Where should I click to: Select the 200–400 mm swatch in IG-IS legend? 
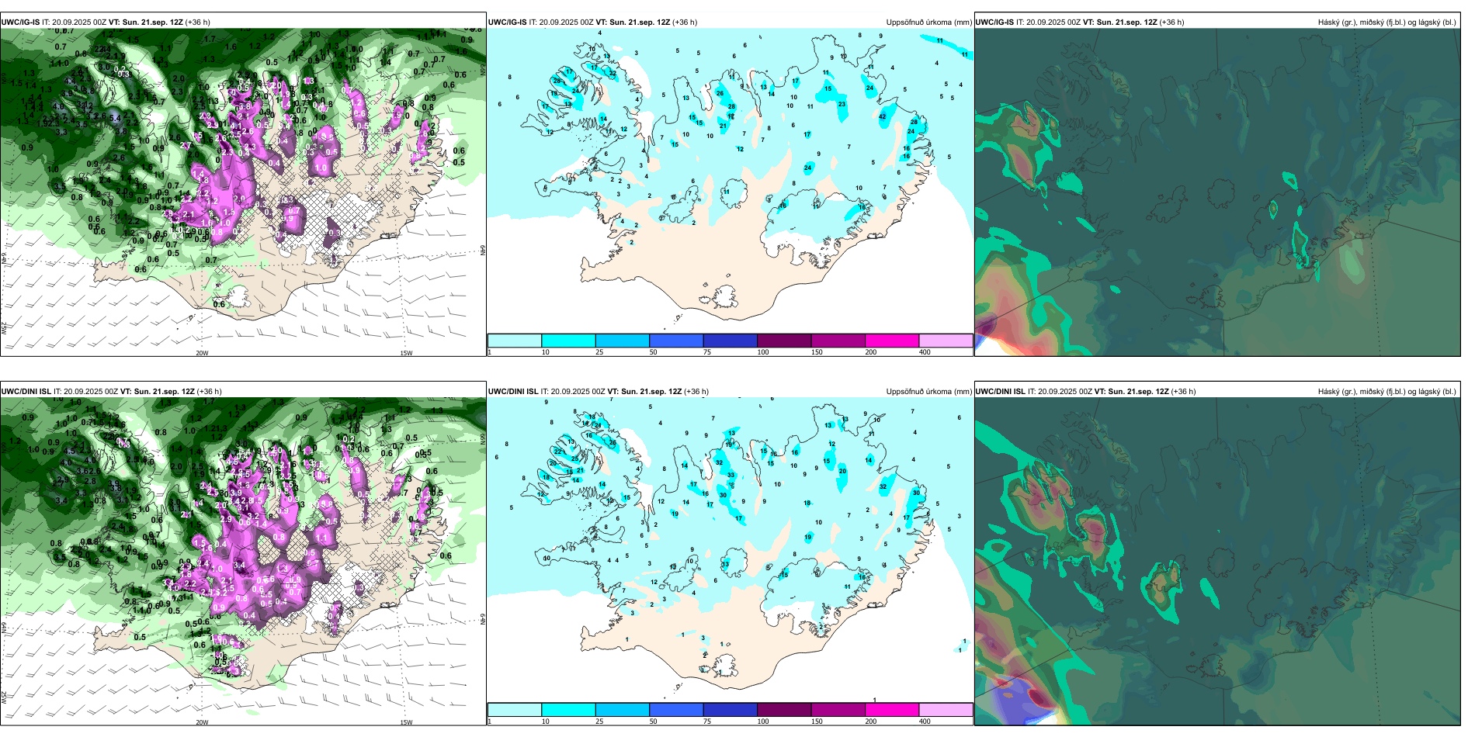892,341
